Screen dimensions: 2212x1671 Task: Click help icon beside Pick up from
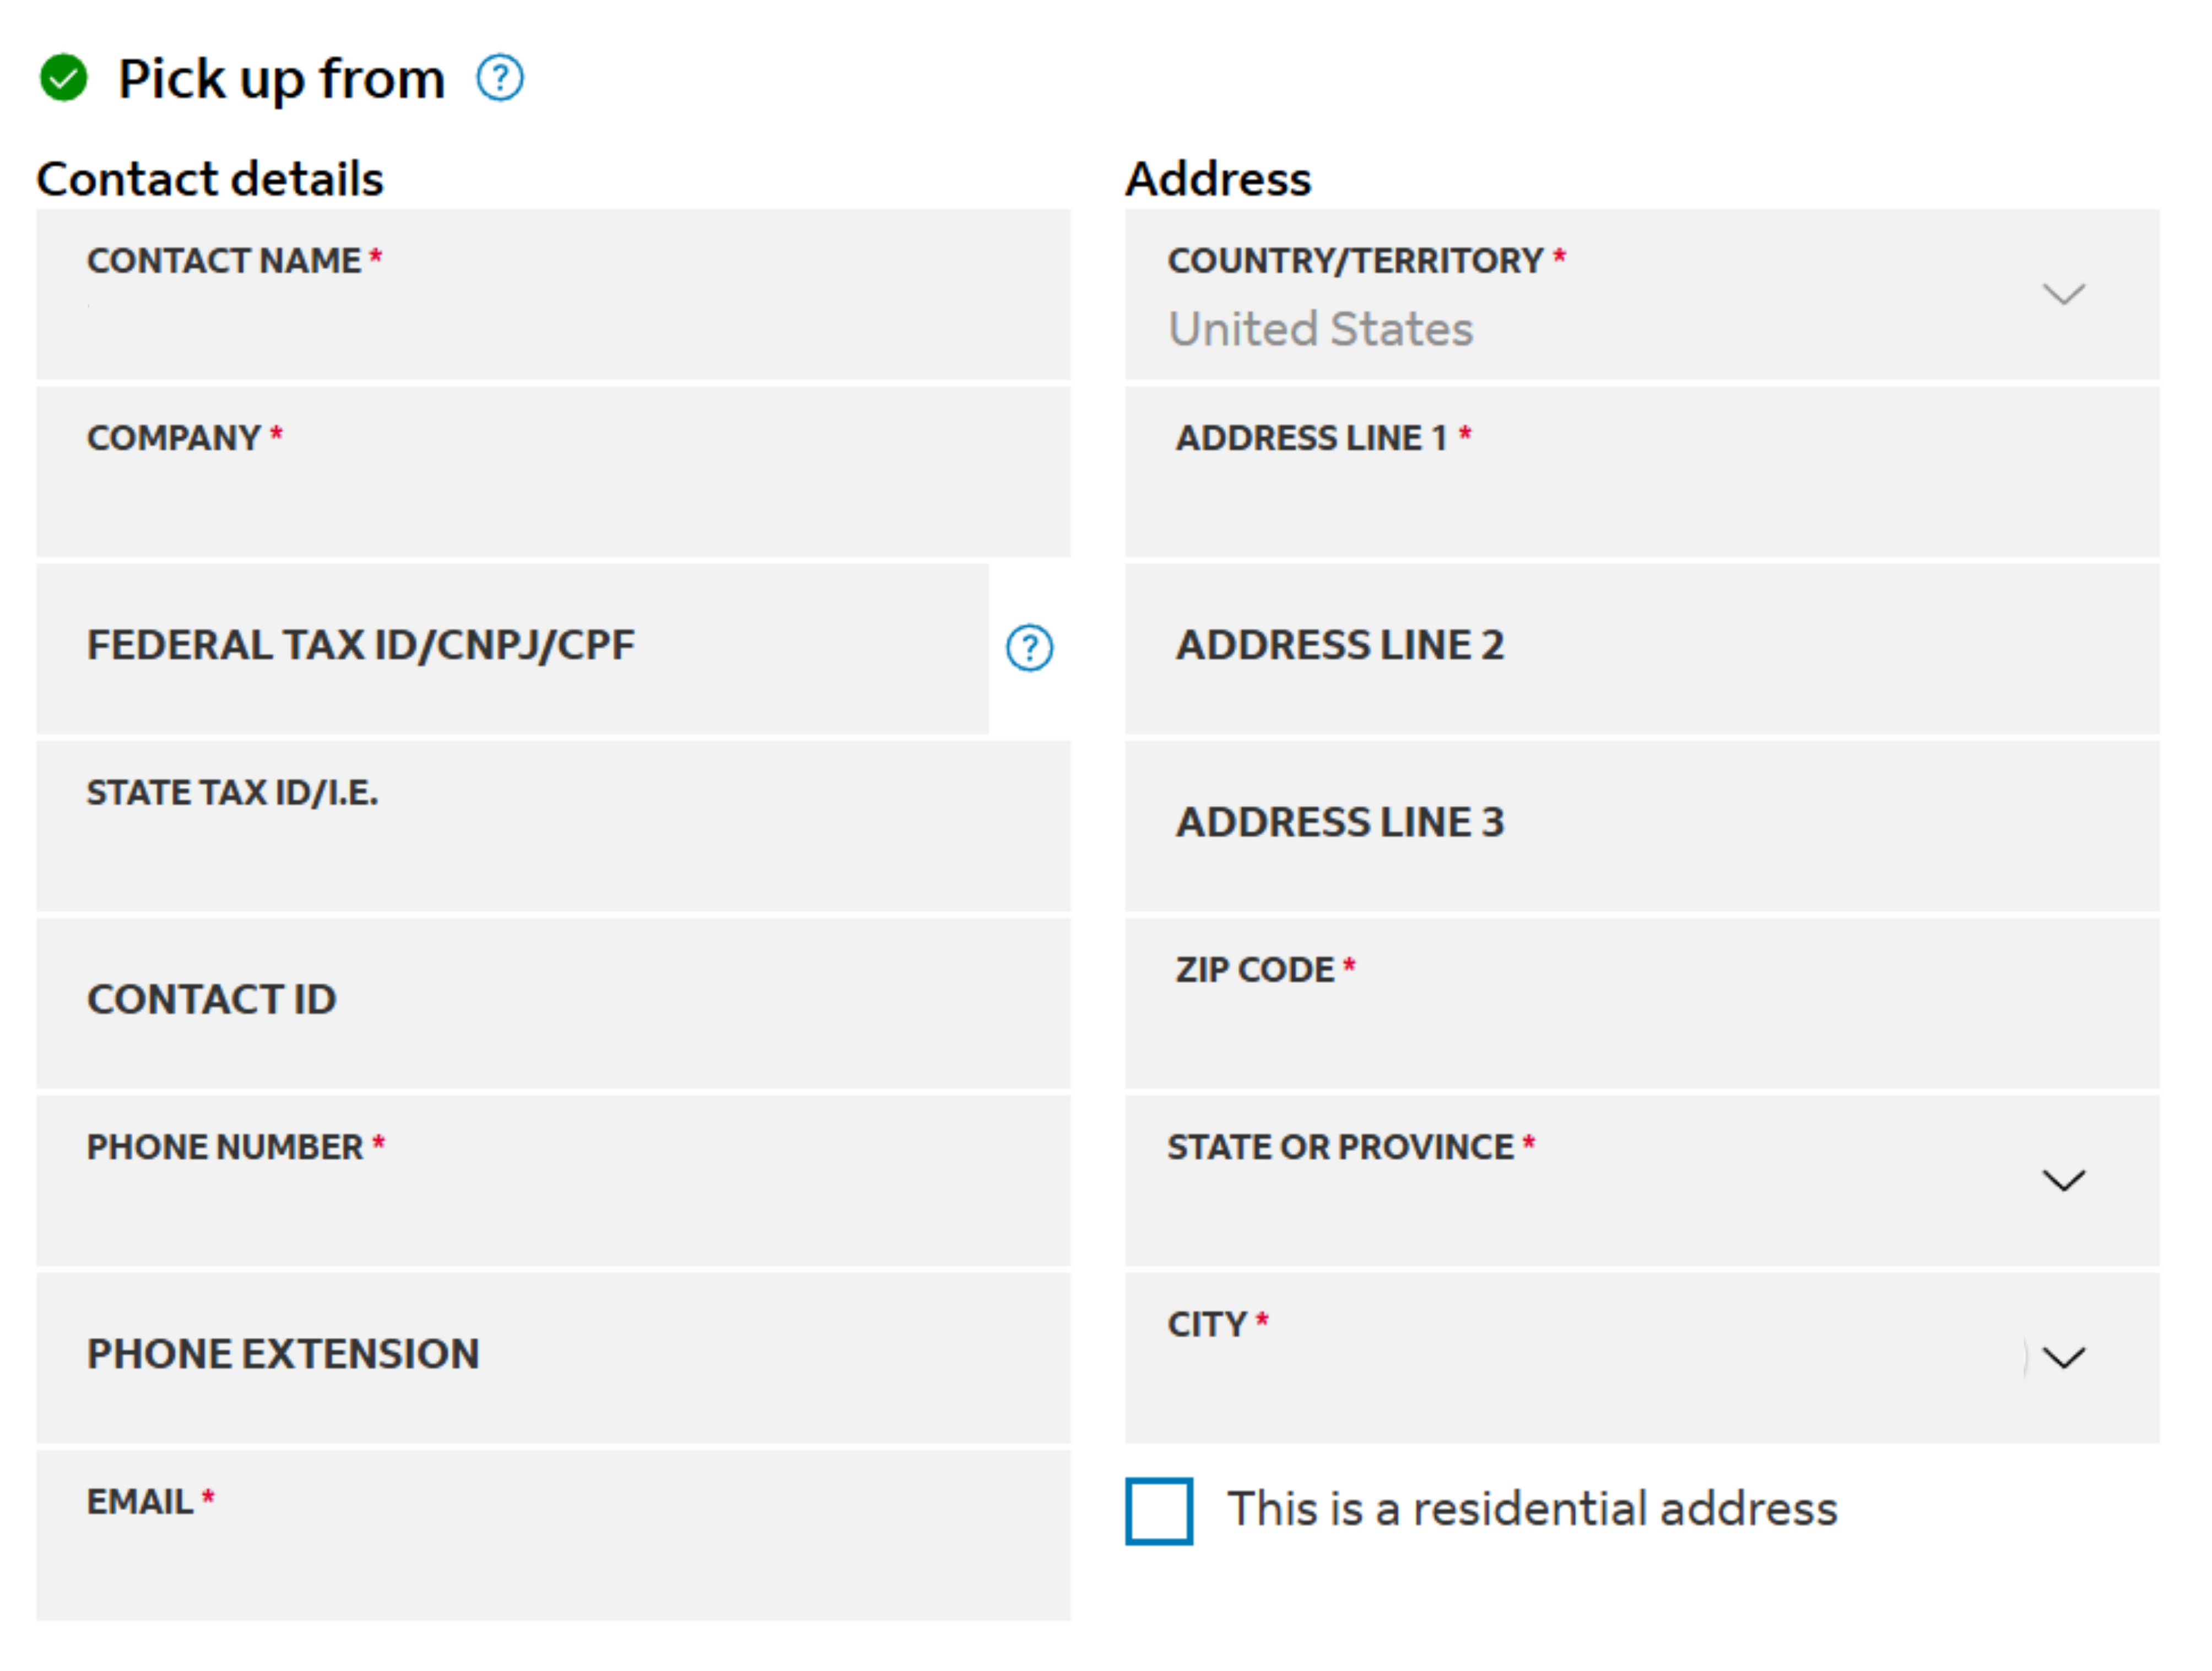coord(499,78)
